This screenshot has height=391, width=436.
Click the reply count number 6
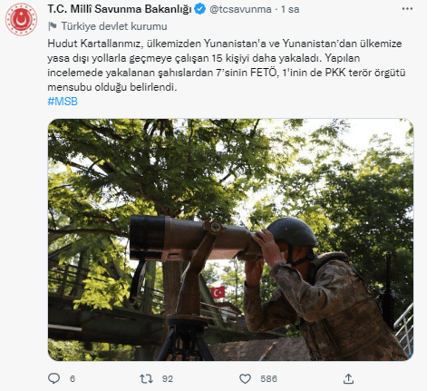click(73, 379)
